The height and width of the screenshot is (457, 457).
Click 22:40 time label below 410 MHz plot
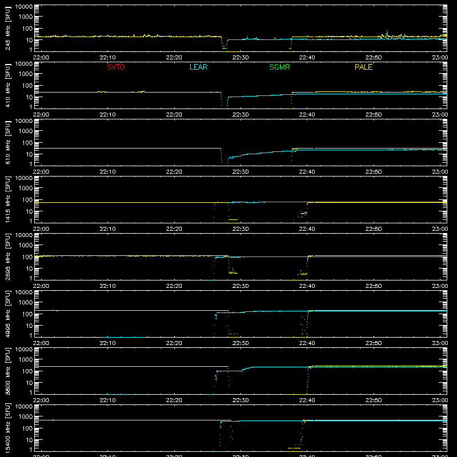coord(307,115)
